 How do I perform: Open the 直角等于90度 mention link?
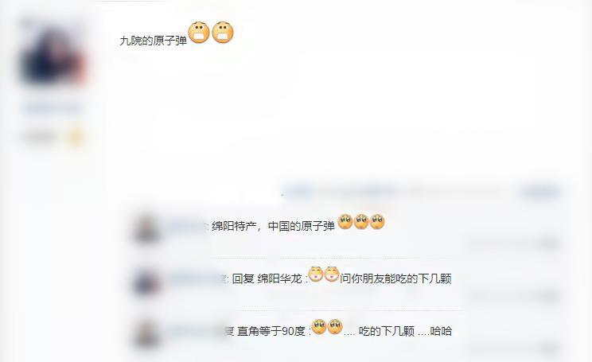point(271,332)
